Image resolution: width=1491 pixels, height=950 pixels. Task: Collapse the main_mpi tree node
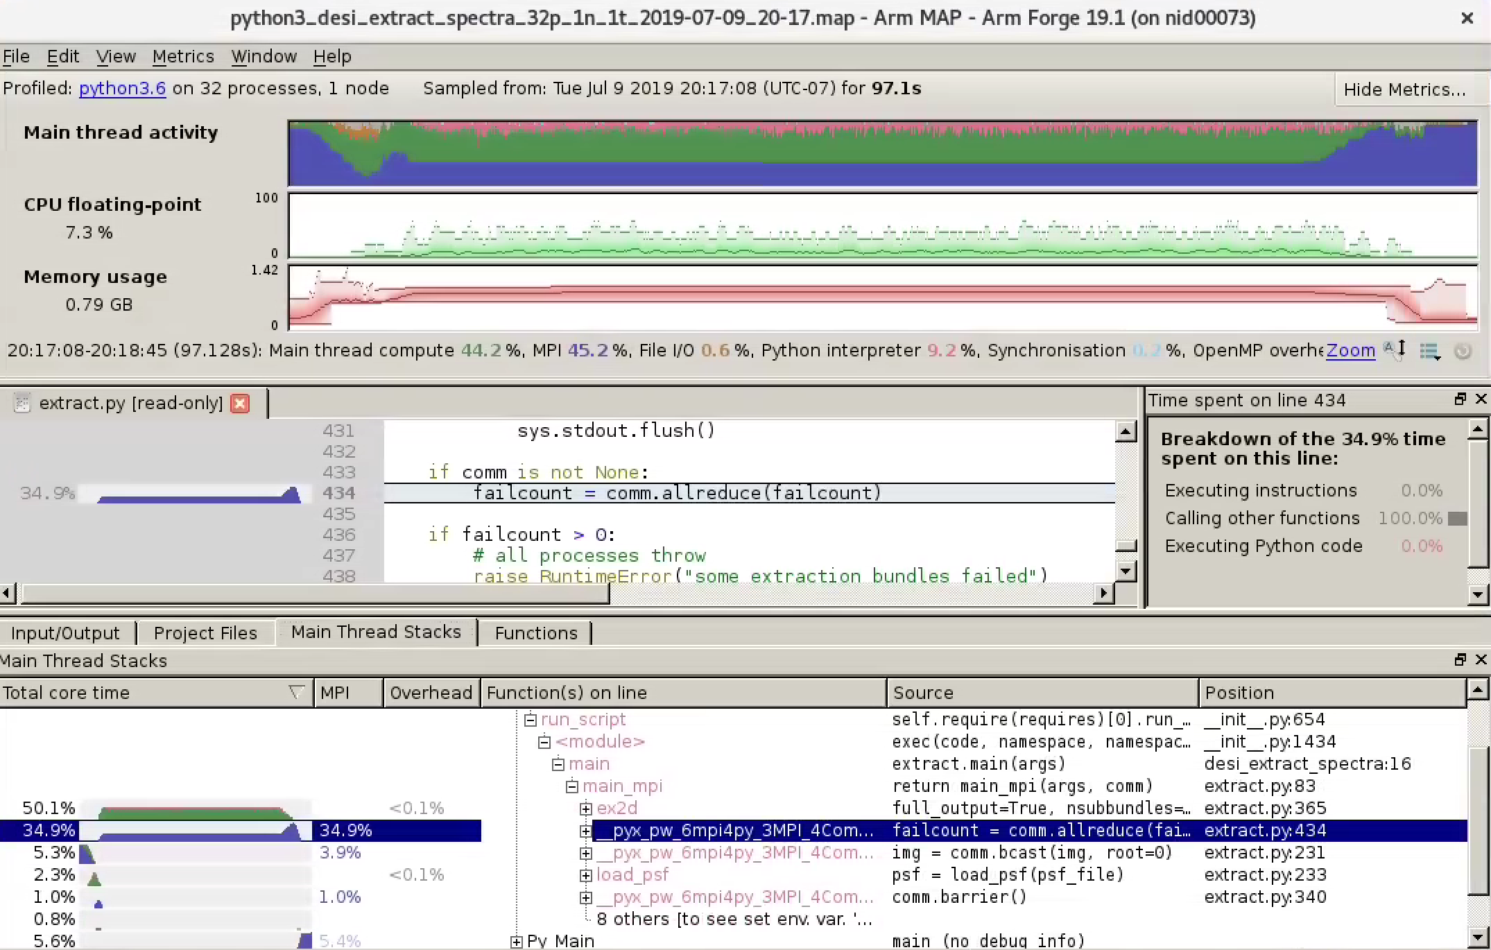571,786
